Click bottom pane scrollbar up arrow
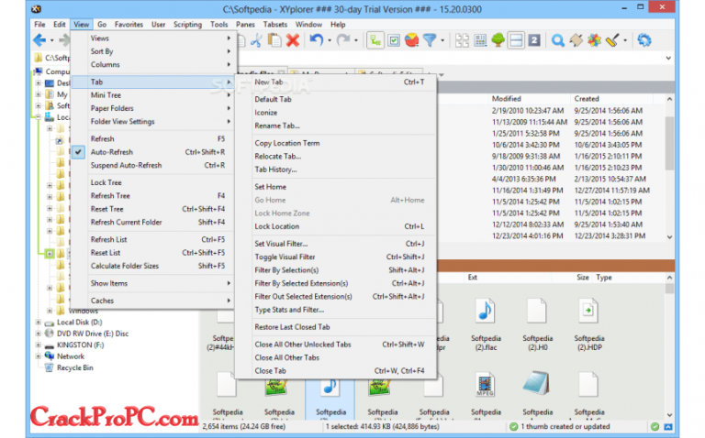This screenshot has height=438, width=705. [x=669, y=278]
